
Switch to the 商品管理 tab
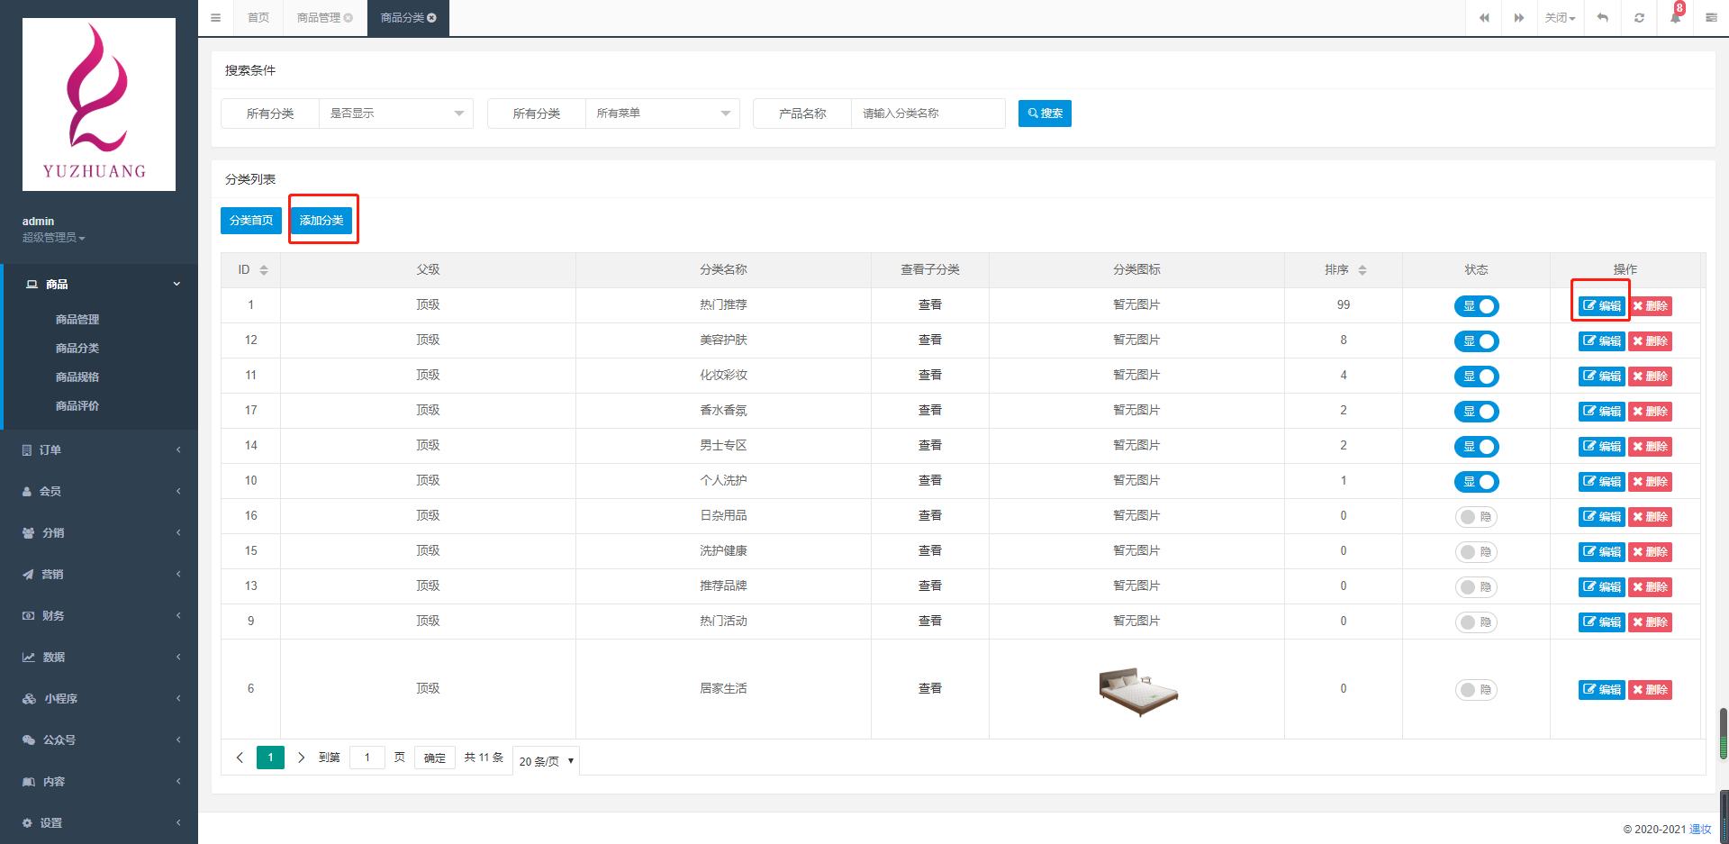tap(319, 18)
